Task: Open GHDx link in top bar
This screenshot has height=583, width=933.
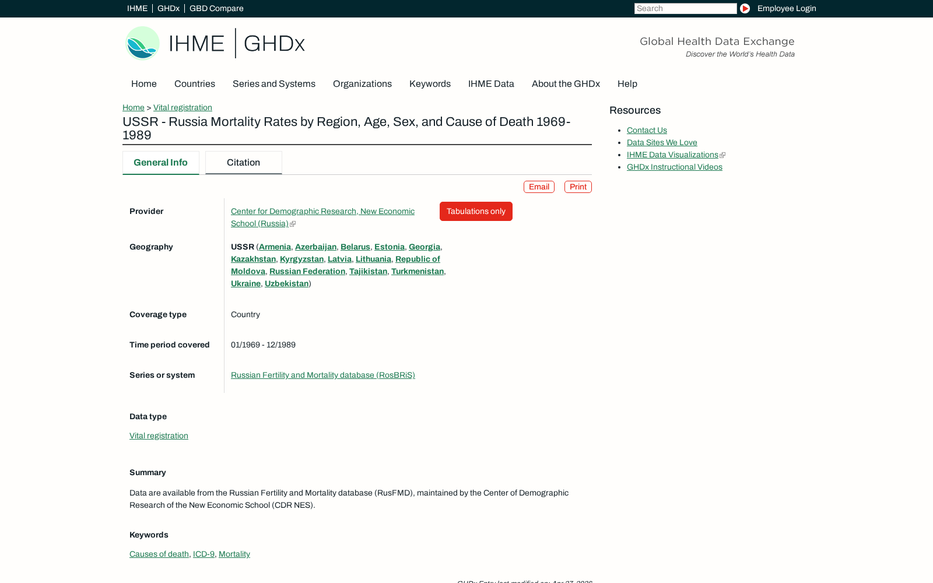Action: pos(169,8)
